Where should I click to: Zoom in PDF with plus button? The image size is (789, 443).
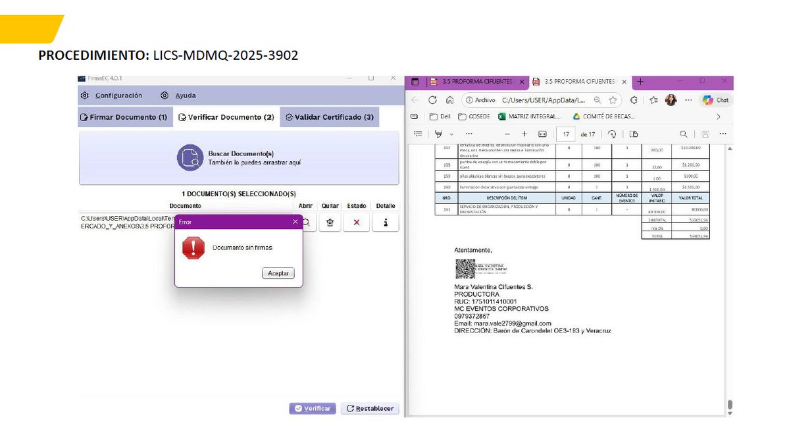tap(524, 134)
